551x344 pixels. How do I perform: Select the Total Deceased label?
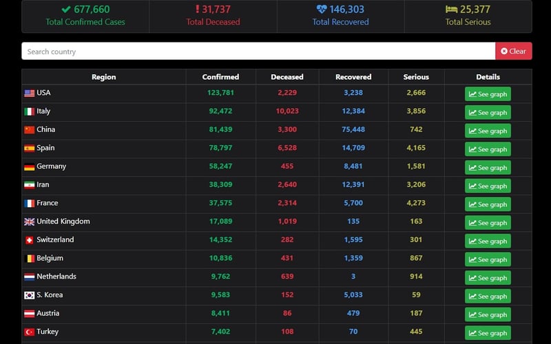(x=213, y=22)
